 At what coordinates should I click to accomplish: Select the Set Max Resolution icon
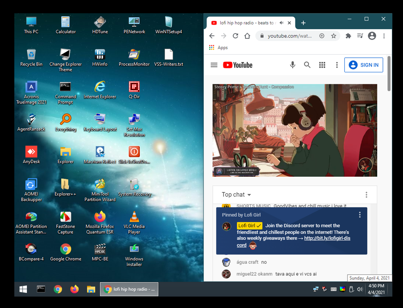(134, 125)
